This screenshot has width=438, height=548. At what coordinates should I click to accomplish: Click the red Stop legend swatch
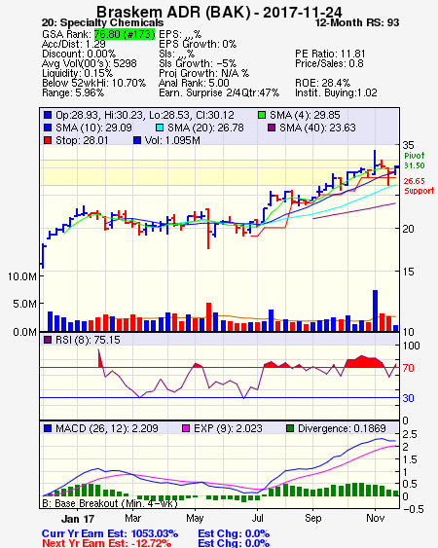[x=48, y=140]
